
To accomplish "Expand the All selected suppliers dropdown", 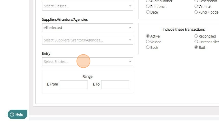I will point(87,28).
